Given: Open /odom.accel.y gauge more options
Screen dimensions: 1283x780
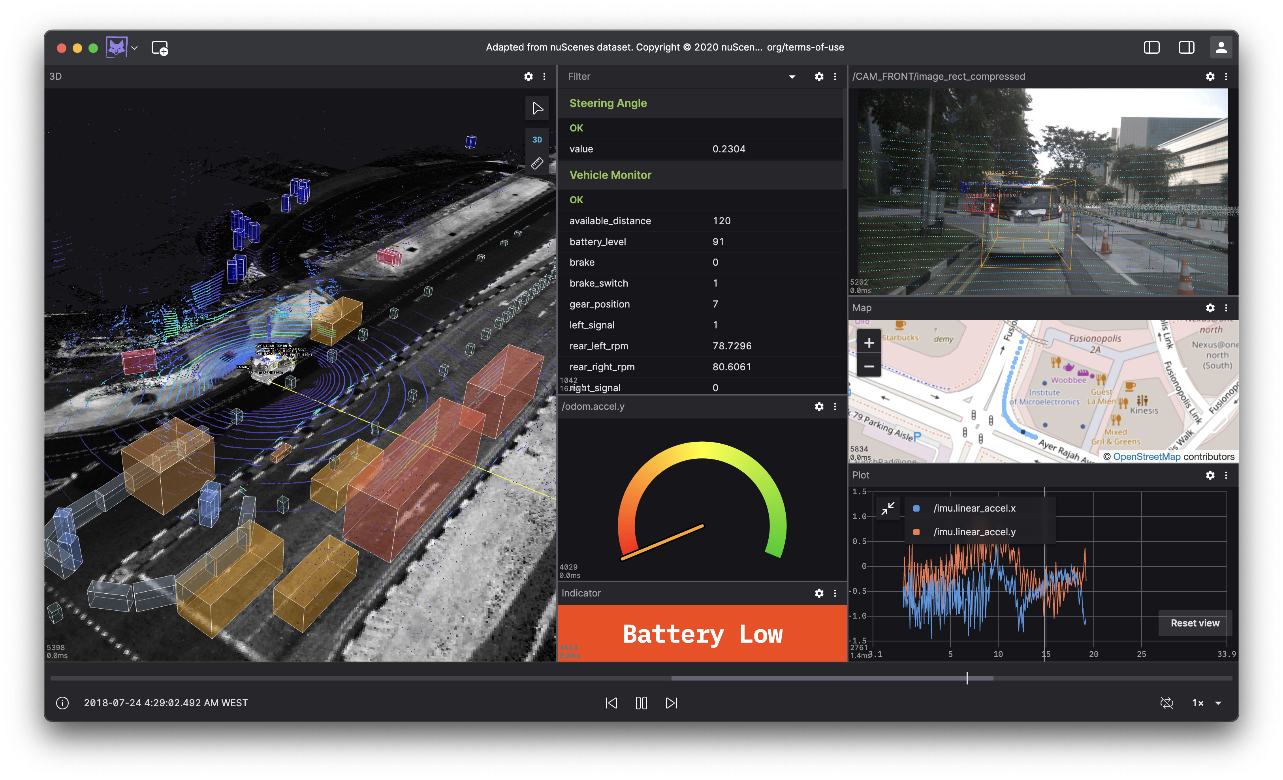Looking at the screenshot, I should click(835, 407).
